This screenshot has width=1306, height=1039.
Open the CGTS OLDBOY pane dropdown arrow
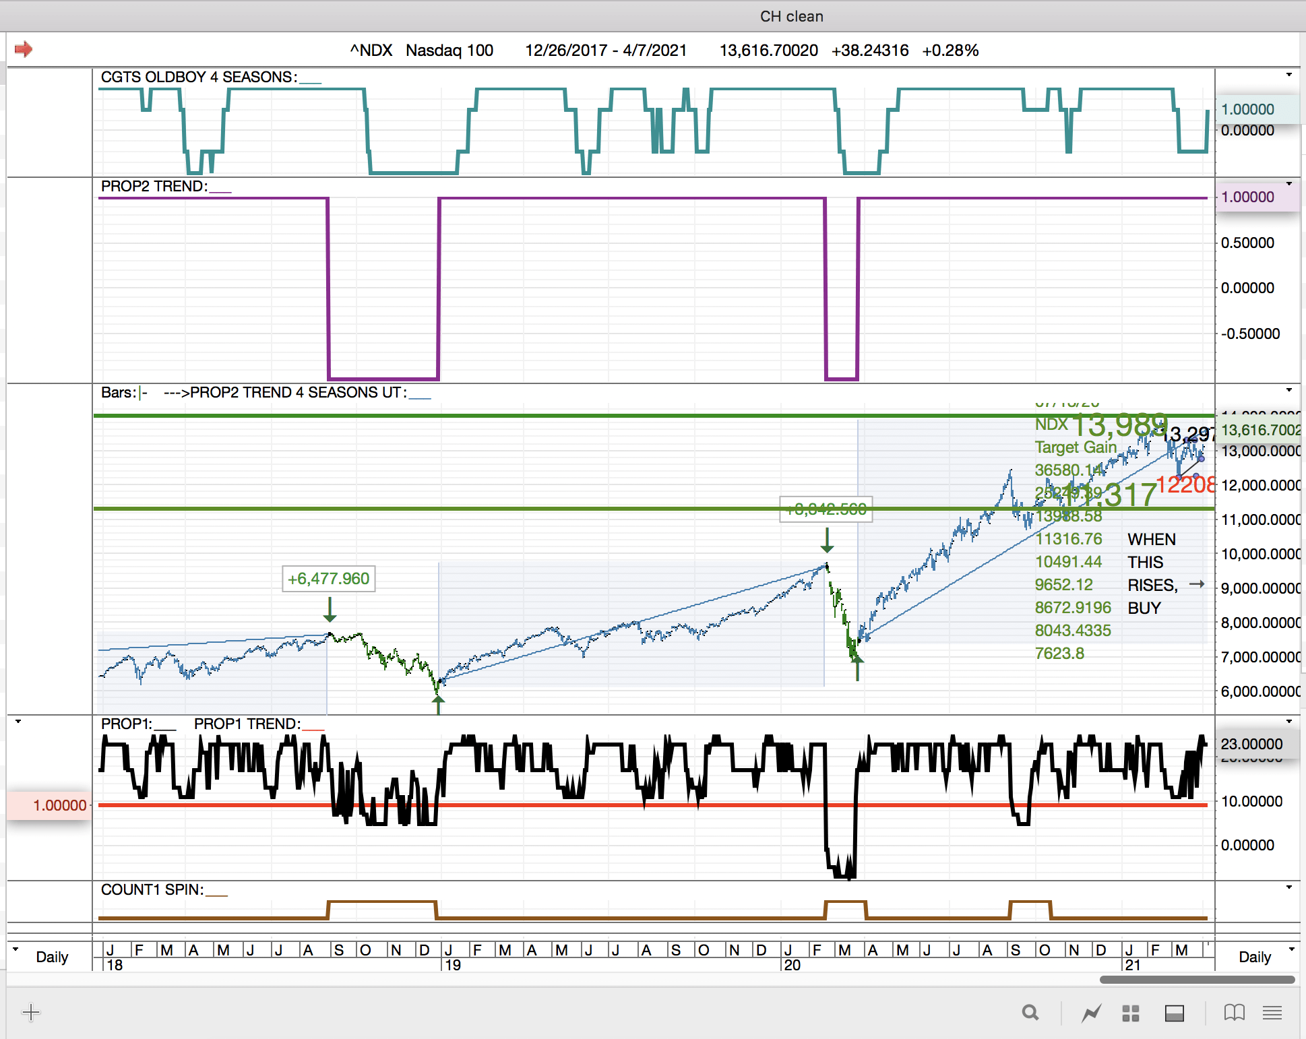(x=1289, y=75)
